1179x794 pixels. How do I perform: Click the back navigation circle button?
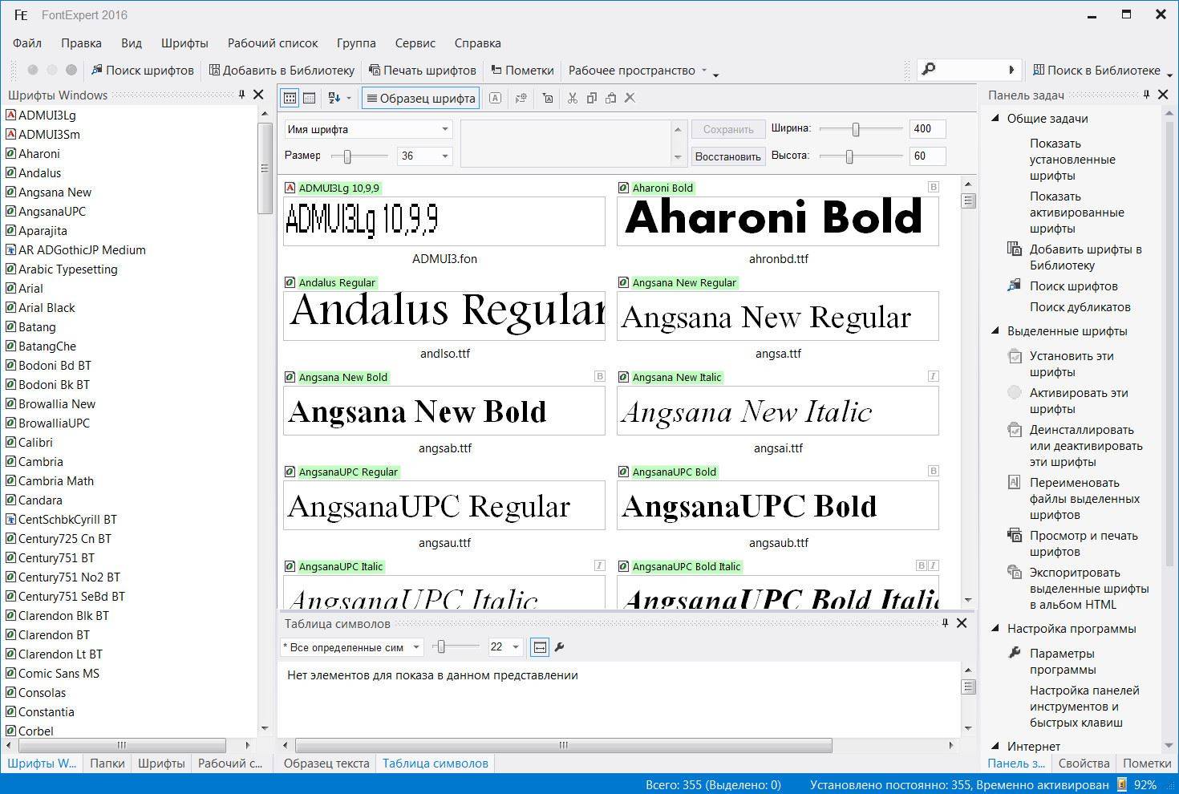coord(33,70)
